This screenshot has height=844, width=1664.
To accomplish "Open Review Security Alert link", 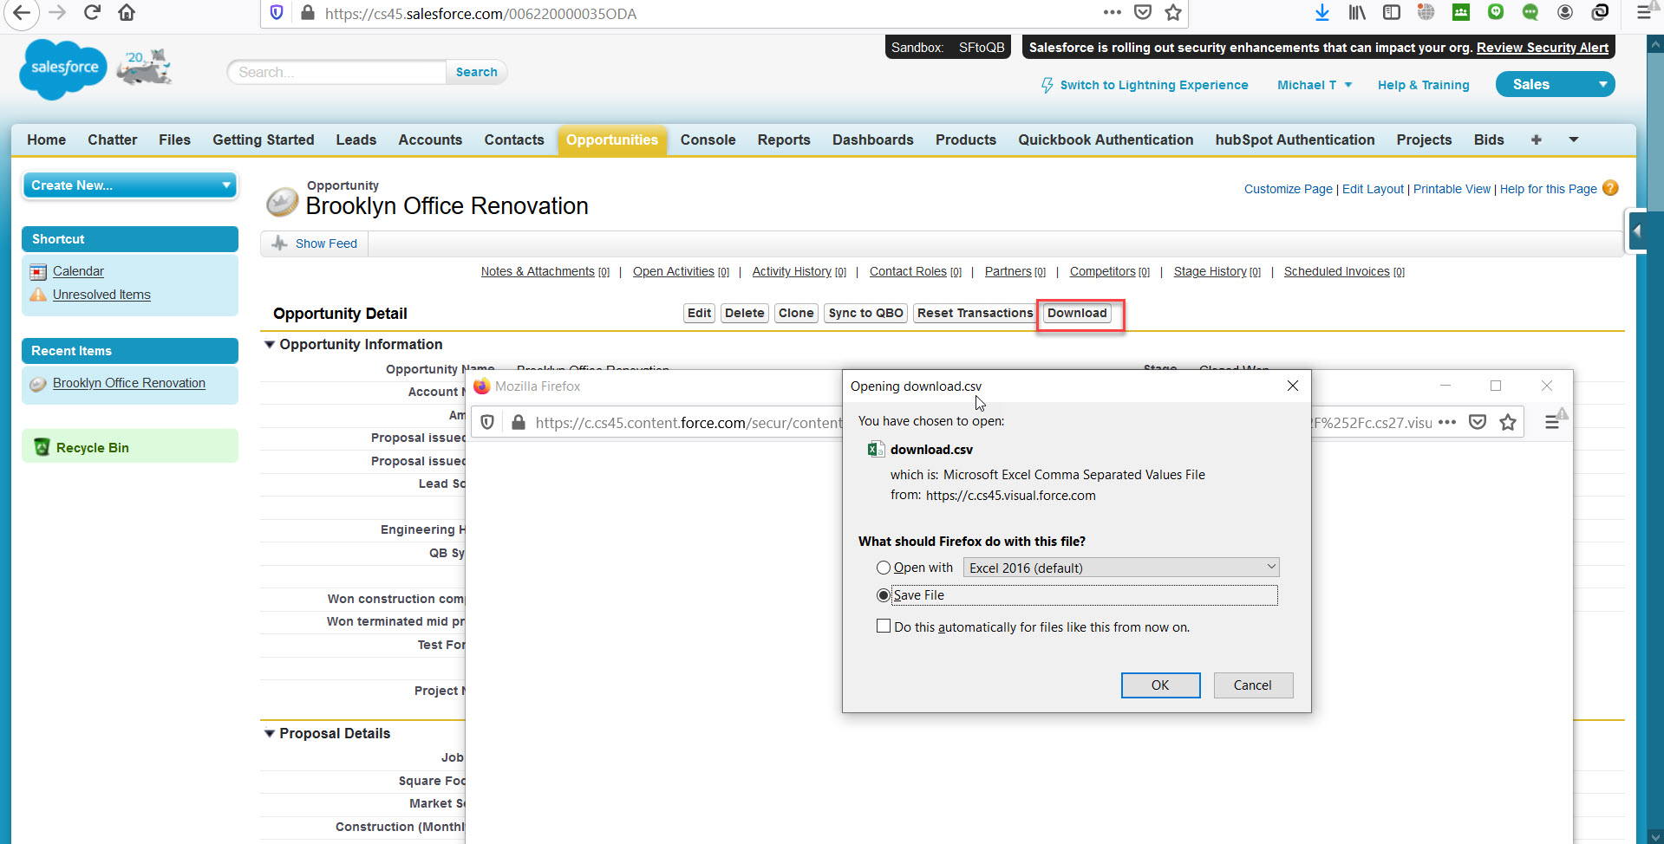I will coord(1542,48).
